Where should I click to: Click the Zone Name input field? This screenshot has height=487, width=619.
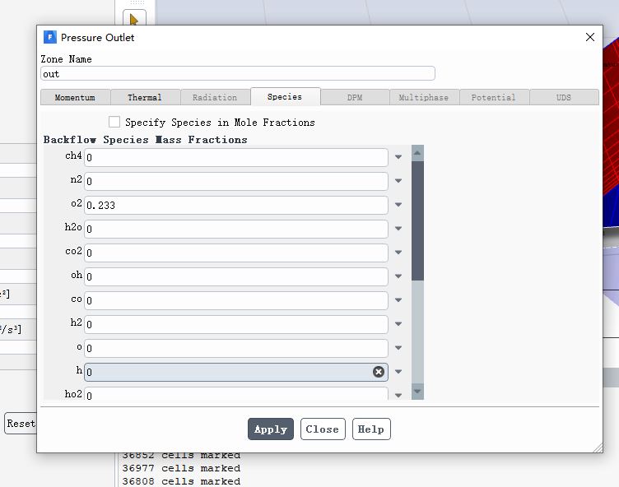pos(237,73)
